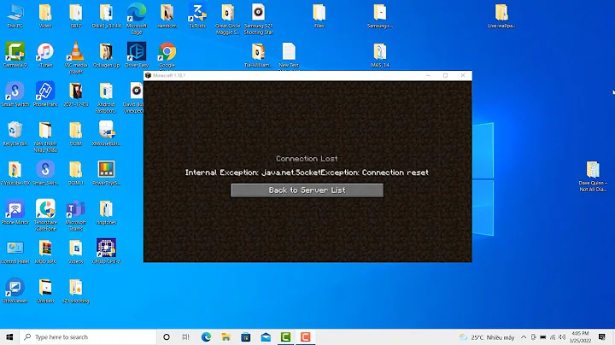Click the Type here to search box
This screenshot has width=615, height=345.
(x=88, y=337)
